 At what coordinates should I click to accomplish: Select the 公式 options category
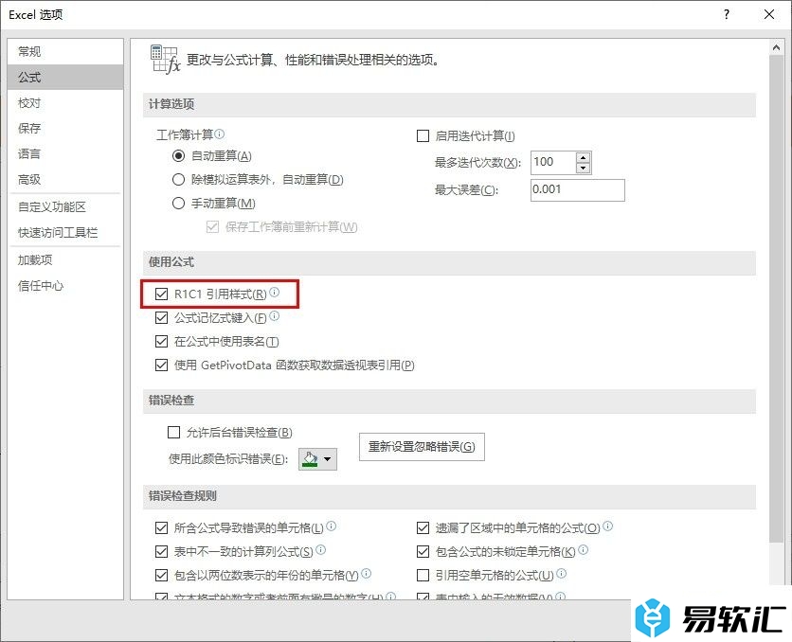point(65,78)
